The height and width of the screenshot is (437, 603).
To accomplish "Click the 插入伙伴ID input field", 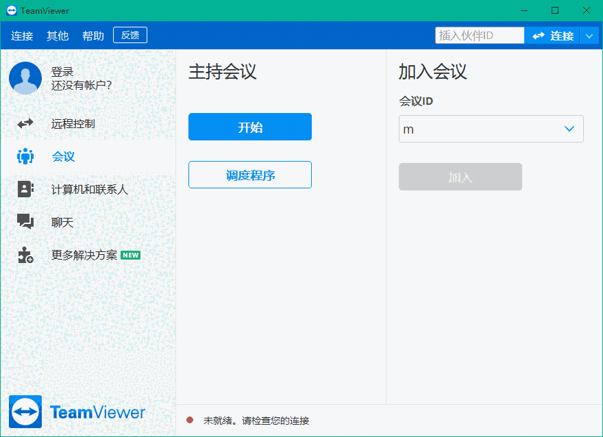I will 480,35.
